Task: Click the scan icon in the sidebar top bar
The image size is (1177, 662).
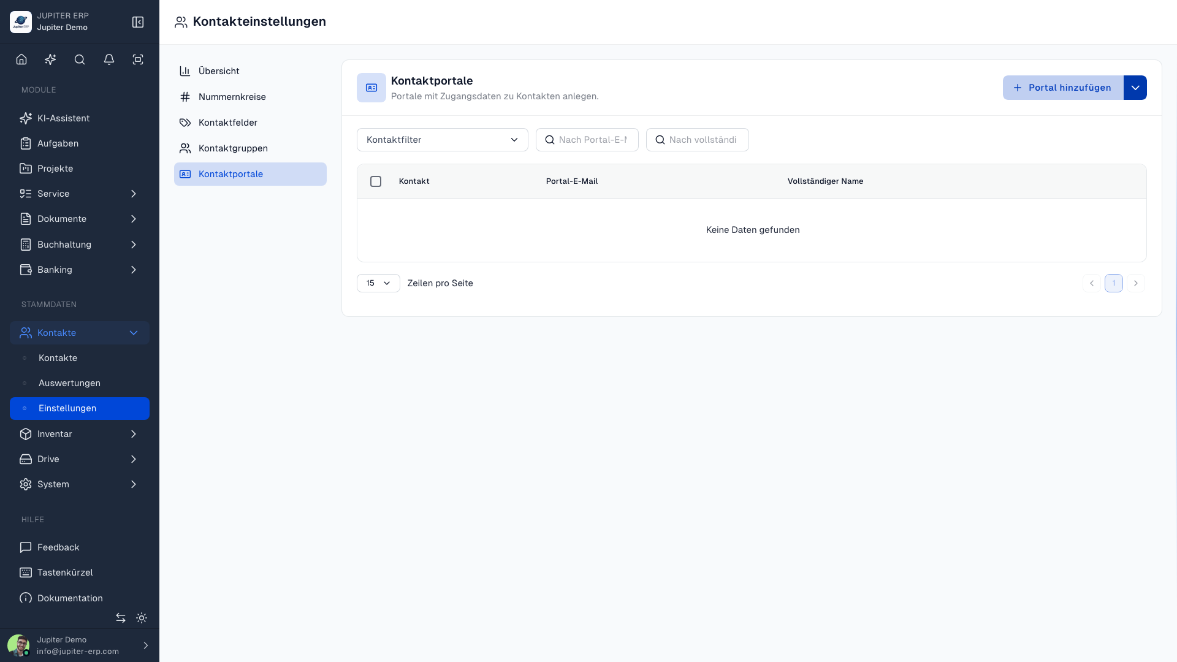Action: (x=138, y=59)
